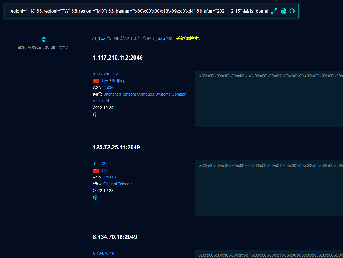Click China flag in 125.72.25.11 result

[x=96, y=170]
